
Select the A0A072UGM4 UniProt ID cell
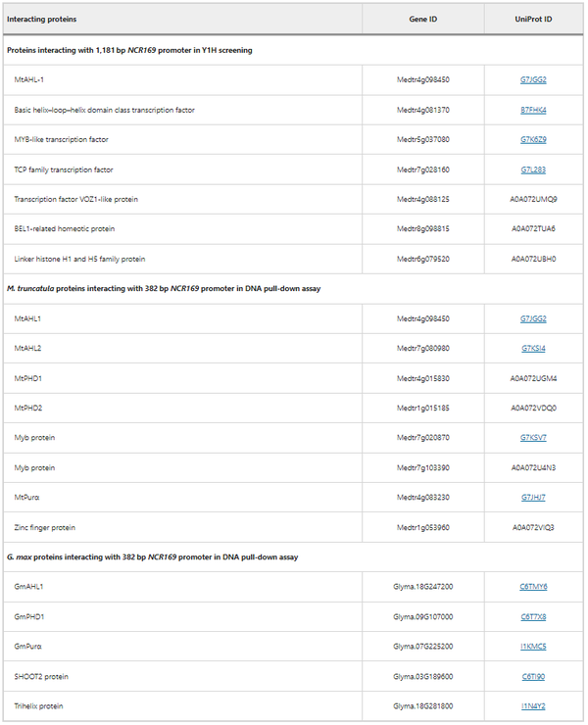533,378
